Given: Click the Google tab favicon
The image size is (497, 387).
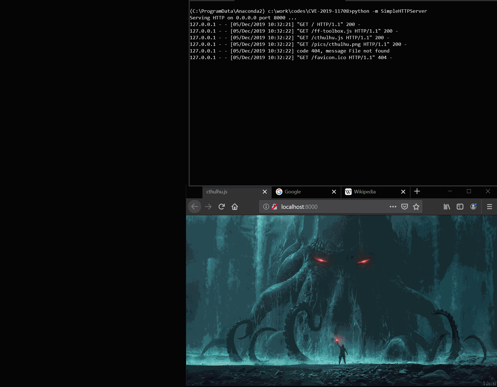Looking at the screenshot, I should click(x=279, y=192).
